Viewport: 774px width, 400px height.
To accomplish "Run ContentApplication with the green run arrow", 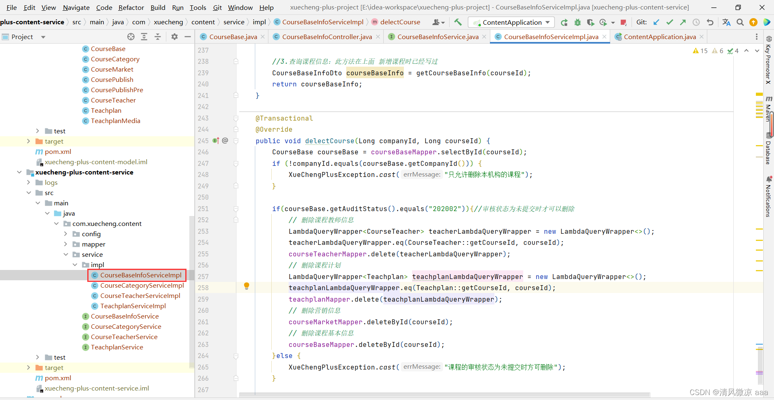I will 564,22.
